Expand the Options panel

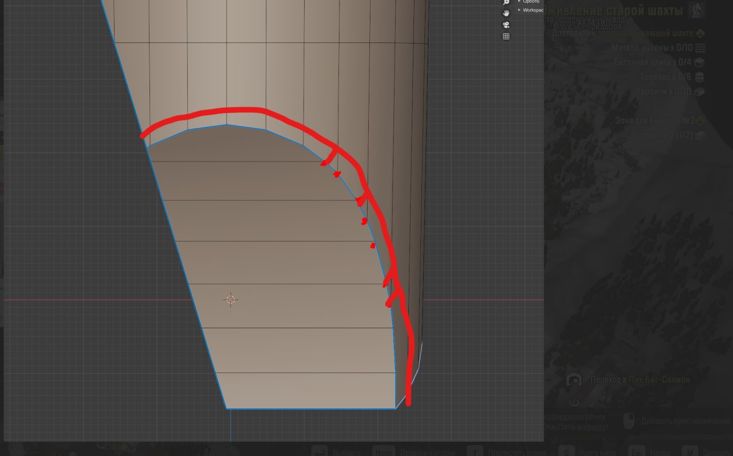[529, 2]
